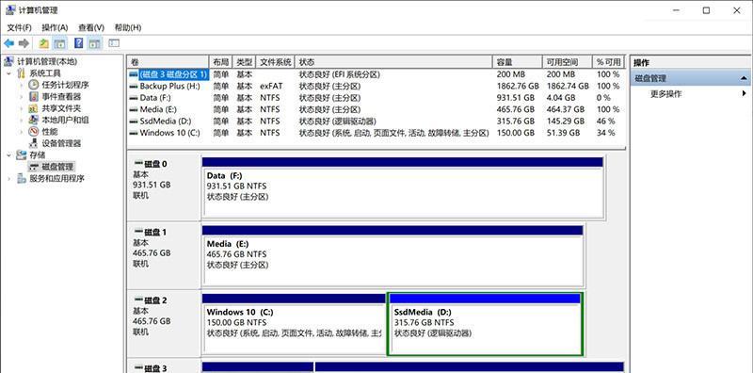Viewport: 753px width, 373px height.
Task: Expand the 服务和应用程序 tree node
Action: coord(8,178)
